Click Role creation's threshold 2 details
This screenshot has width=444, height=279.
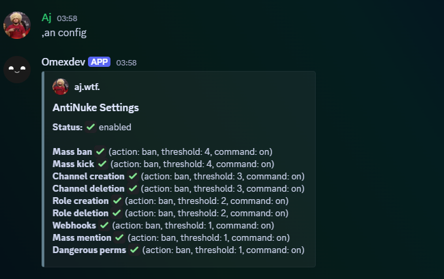(x=207, y=201)
